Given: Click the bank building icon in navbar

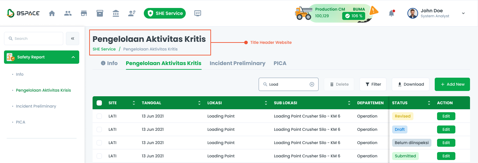Looking at the screenshot, I should click(116, 13).
